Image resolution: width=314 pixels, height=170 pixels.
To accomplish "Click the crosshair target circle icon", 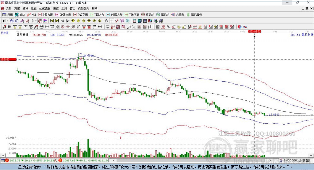I will tap(63, 27).
